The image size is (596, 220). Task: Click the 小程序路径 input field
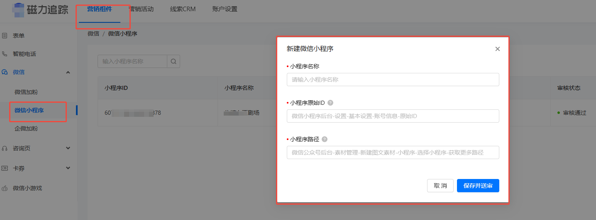pyautogui.click(x=393, y=152)
